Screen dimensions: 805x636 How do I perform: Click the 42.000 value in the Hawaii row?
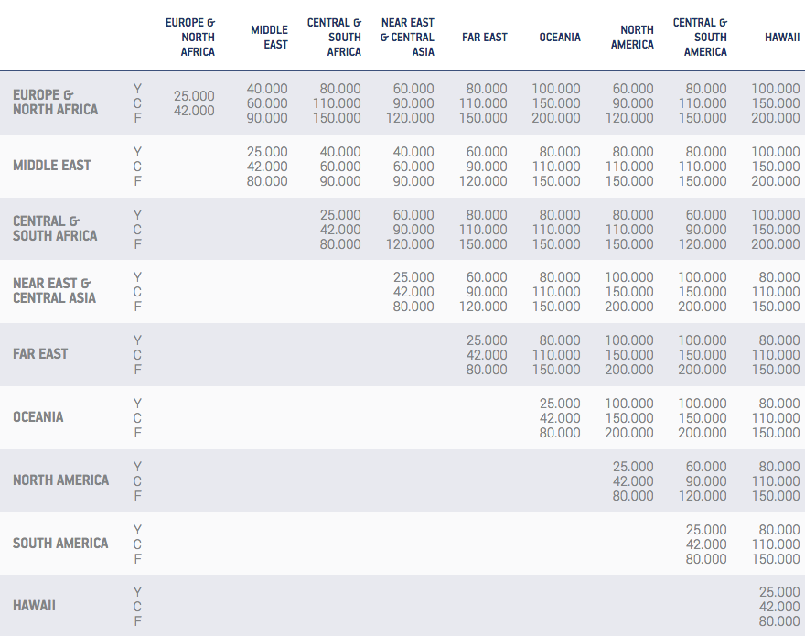click(778, 607)
